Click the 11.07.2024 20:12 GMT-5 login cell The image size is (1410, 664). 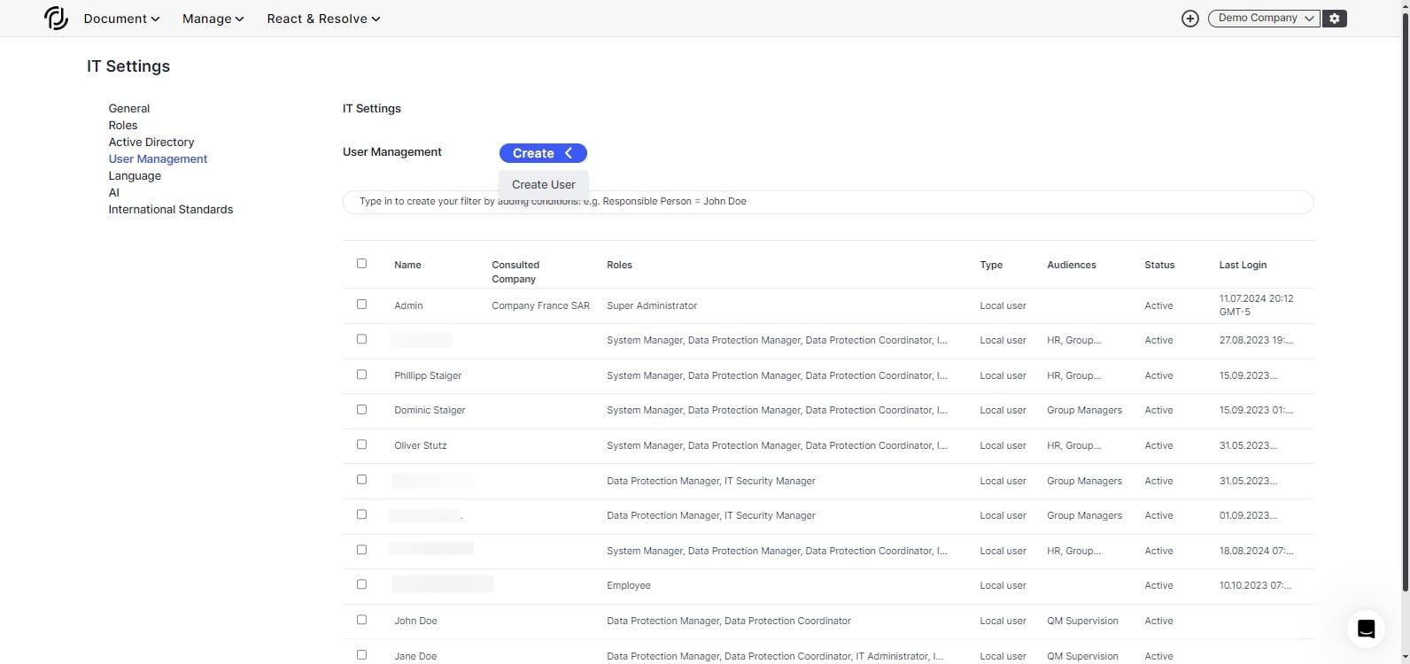[1256, 305]
